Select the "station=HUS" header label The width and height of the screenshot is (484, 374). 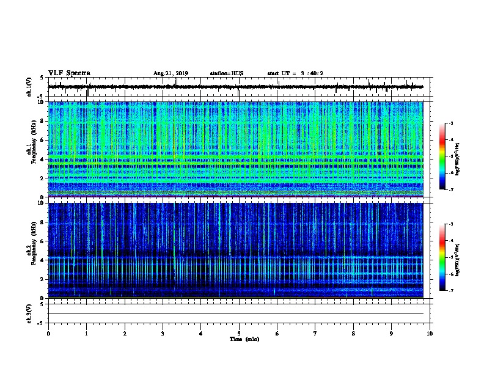pos(227,73)
